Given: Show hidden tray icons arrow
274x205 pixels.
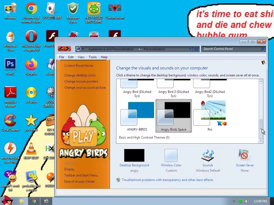Looking at the screenshot, I should pyautogui.click(x=234, y=201).
